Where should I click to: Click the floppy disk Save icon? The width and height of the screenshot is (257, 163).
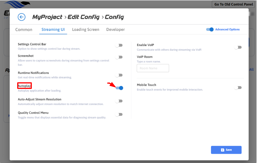222,150
